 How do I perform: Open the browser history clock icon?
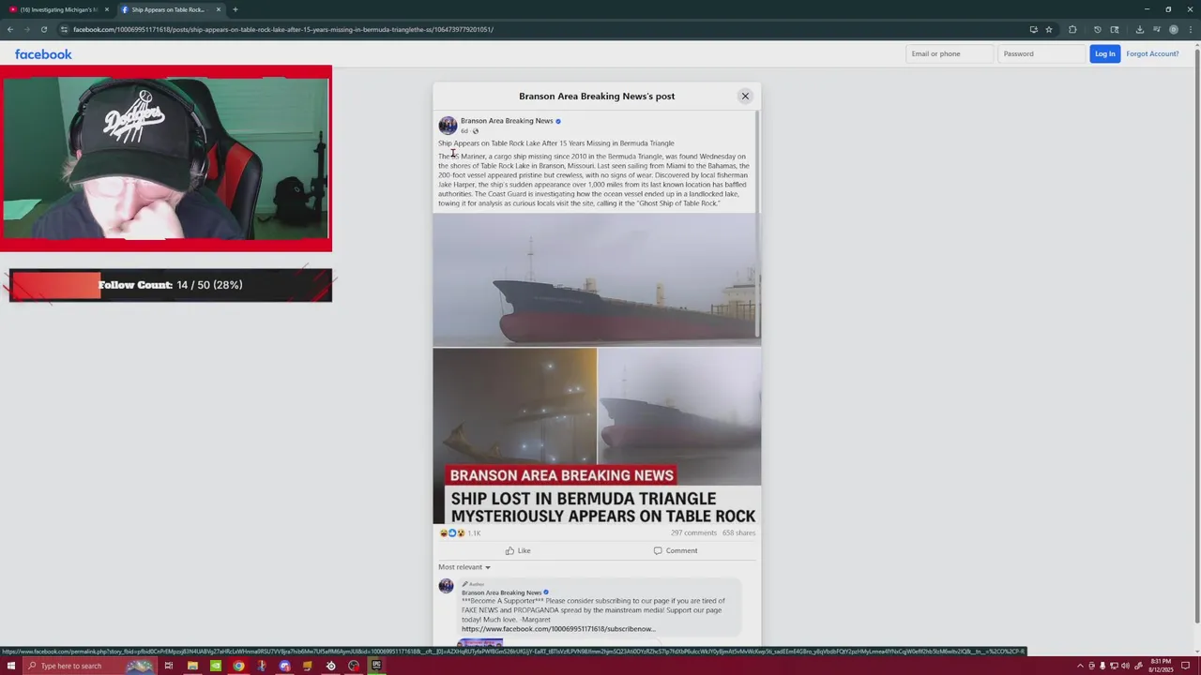[x=1097, y=29]
